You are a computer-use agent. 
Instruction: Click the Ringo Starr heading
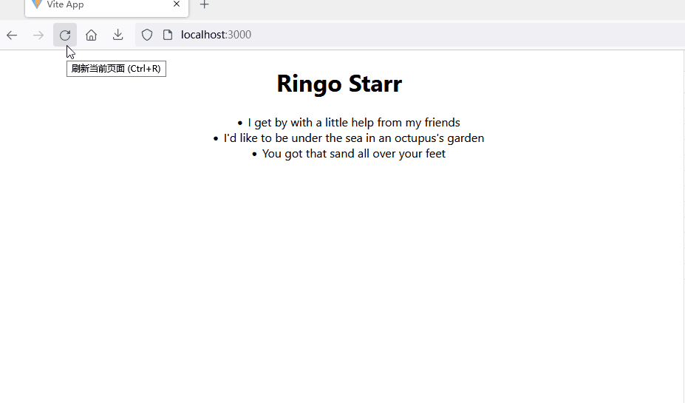[339, 84]
